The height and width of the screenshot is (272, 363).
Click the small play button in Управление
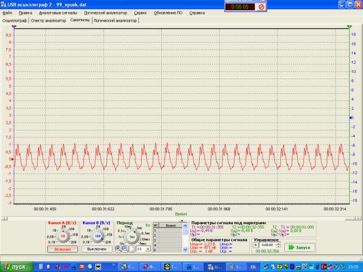(x=256, y=245)
